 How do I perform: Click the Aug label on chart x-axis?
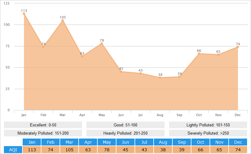click(x=160, y=115)
